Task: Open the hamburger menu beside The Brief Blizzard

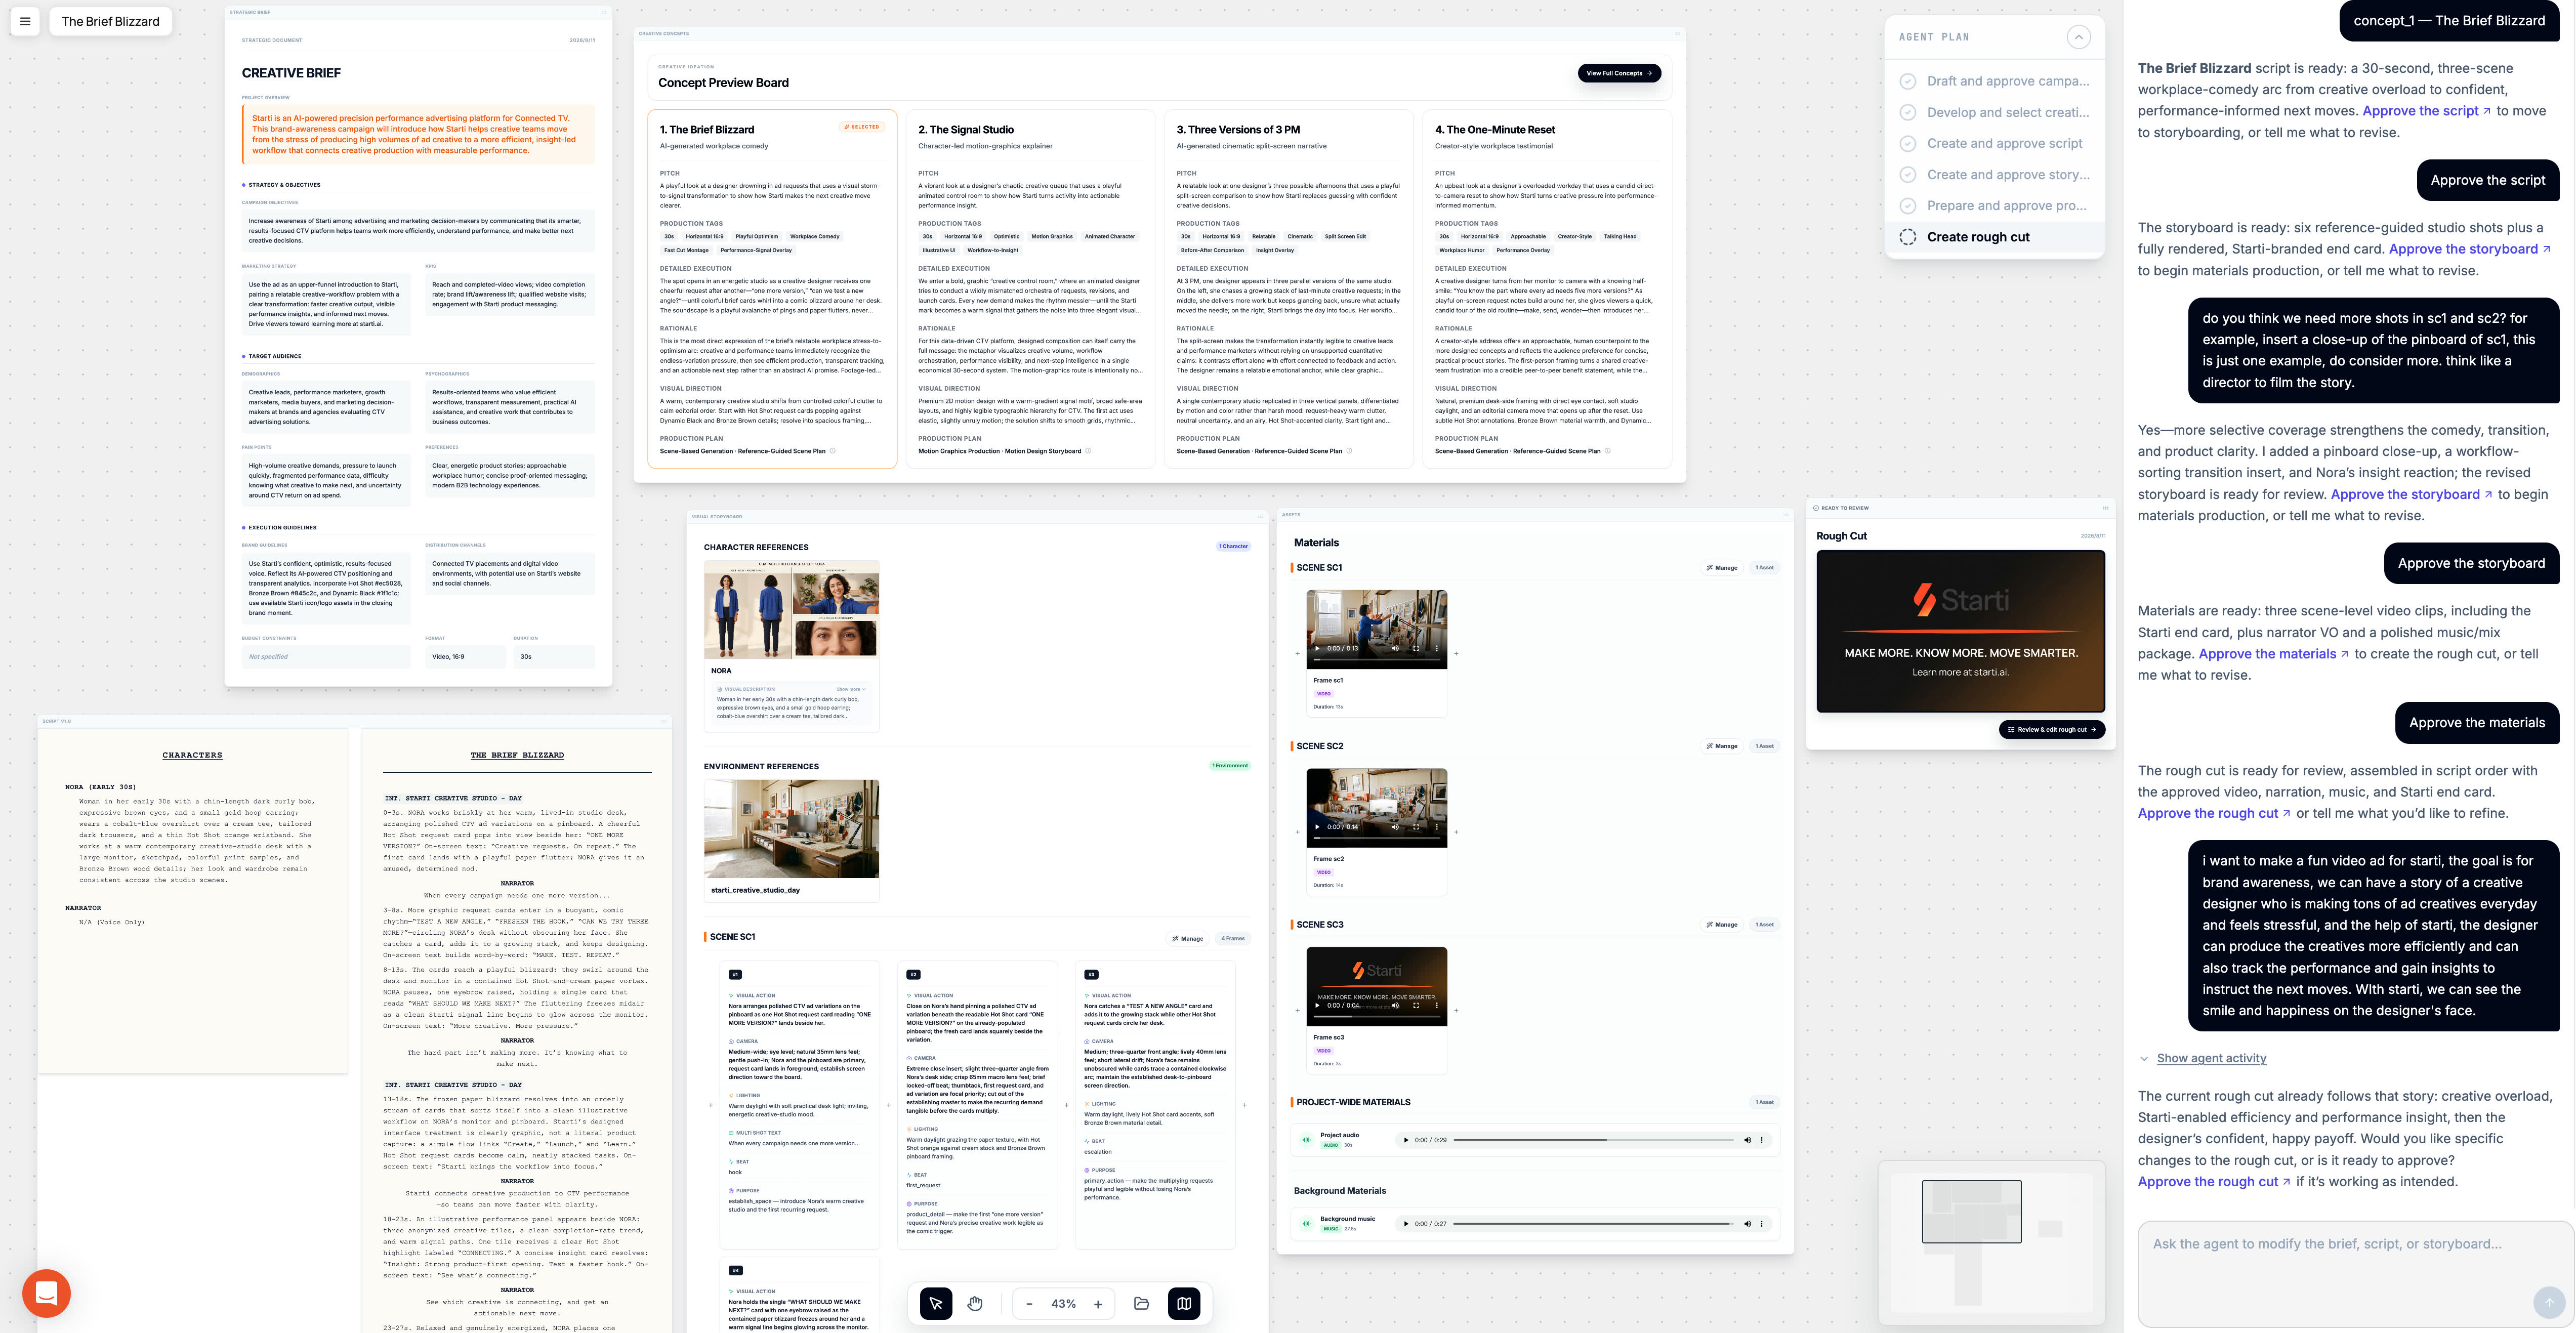Action: coord(25,21)
